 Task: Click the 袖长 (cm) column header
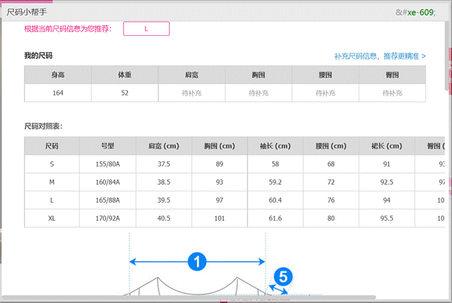(275, 146)
